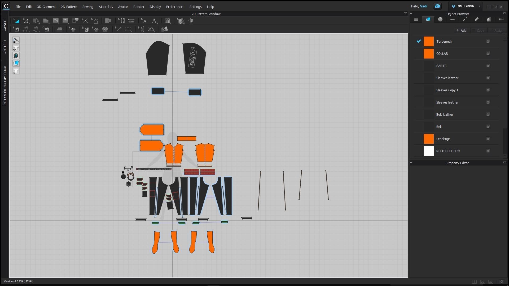Select the NEED DELETE!!! fabric entry
Screen dimensions: 509x286
tap(448, 151)
